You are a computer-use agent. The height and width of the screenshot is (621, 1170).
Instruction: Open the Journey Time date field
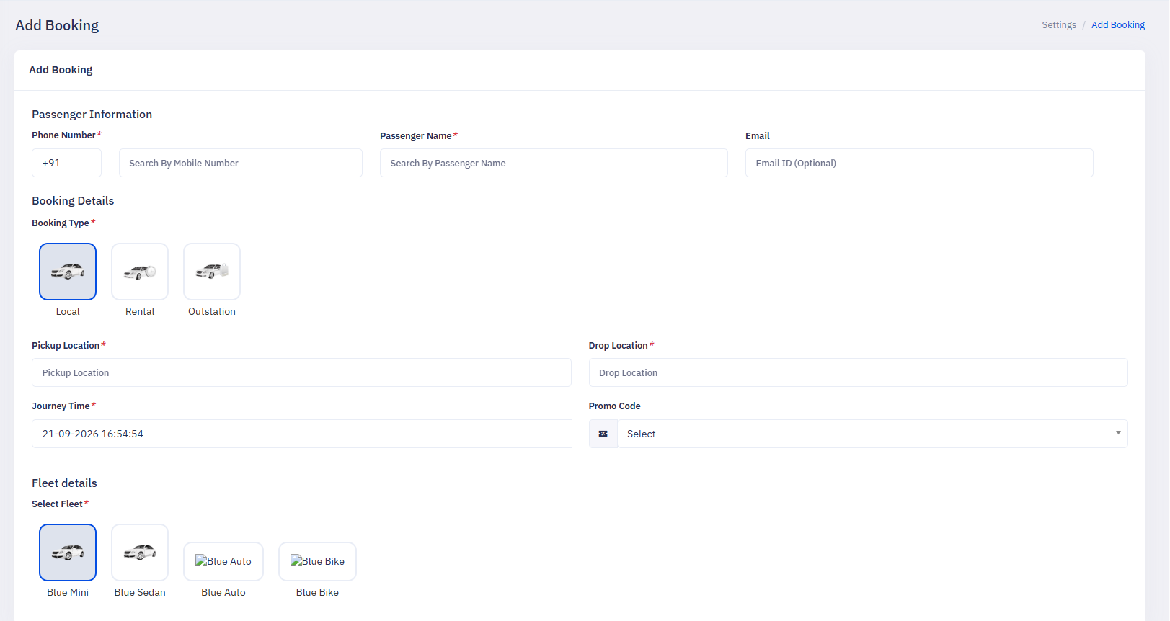coord(301,434)
